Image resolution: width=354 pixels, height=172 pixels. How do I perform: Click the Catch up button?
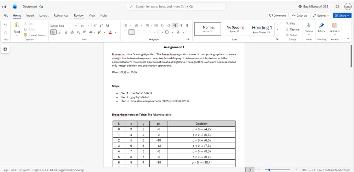tap(299, 15)
